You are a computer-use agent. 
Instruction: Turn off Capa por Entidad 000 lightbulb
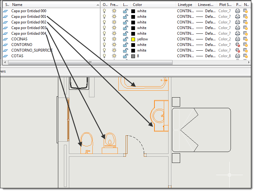click(x=104, y=11)
